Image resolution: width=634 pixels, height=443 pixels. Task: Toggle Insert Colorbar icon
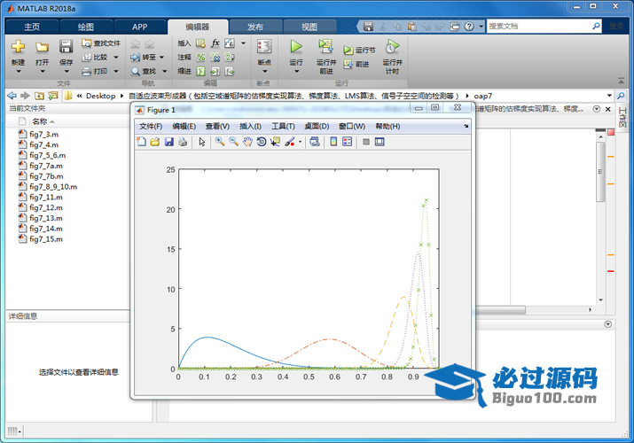coord(333,142)
